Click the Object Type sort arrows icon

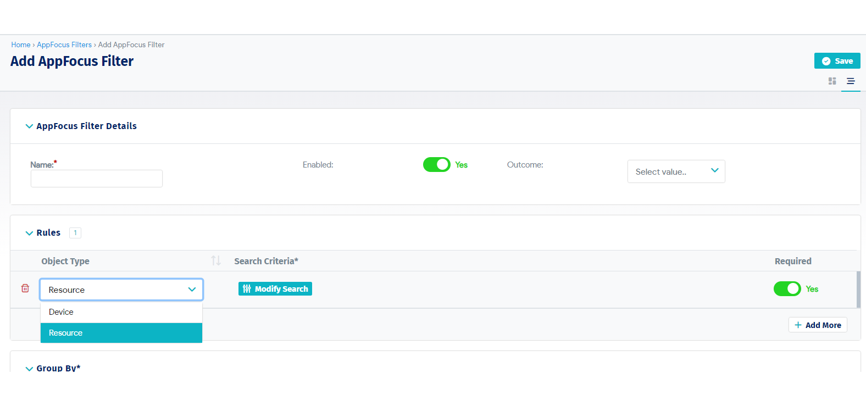pyautogui.click(x=216, y=260)
